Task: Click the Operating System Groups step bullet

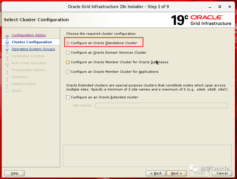Action: coord(7,49)
